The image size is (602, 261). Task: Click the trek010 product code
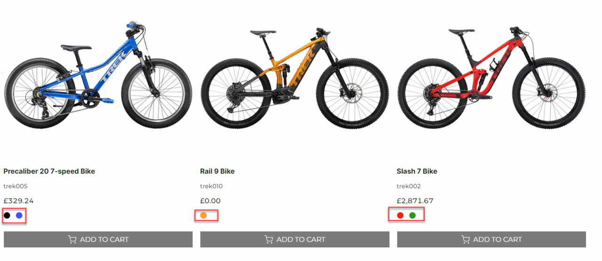212,186
